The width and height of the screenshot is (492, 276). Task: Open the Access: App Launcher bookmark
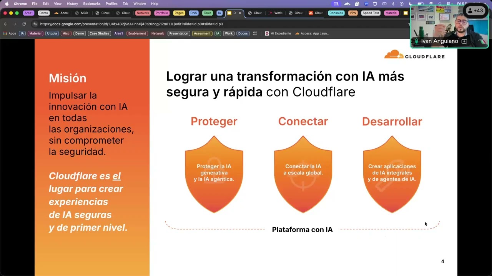tap(312, 33)
